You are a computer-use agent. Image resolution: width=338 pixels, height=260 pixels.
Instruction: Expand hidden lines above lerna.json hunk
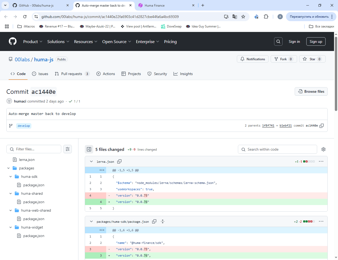(102, 170)
